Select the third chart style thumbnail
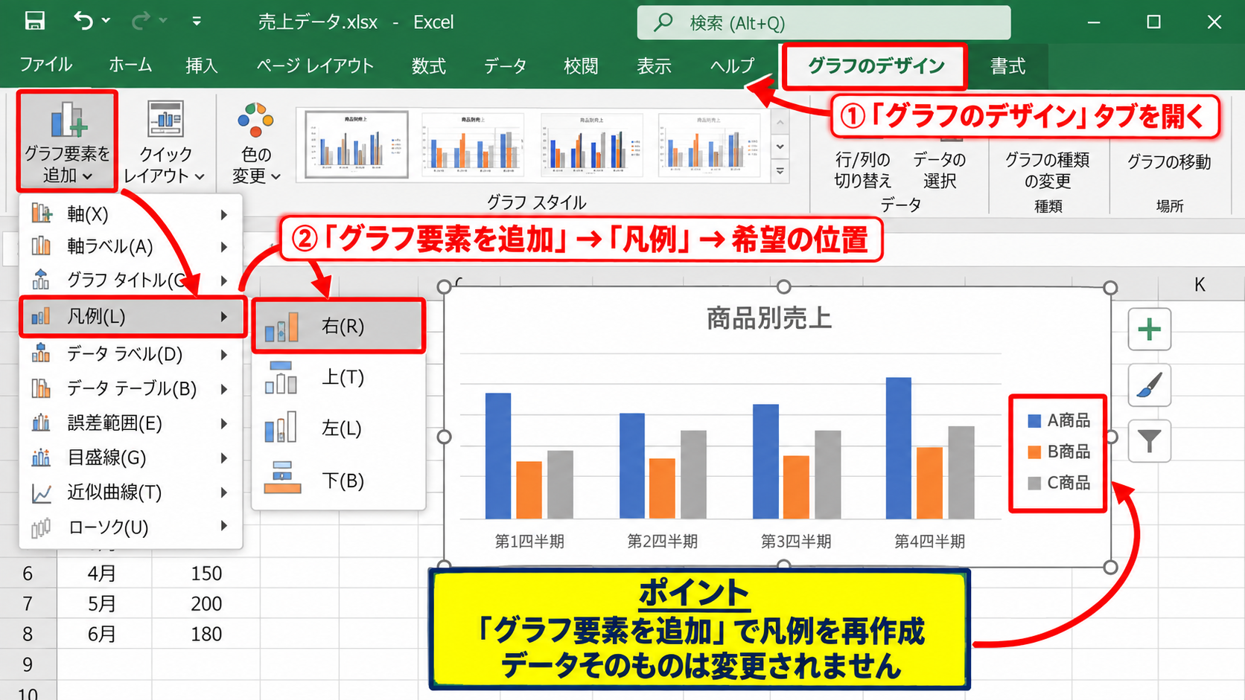1245x700 pixels. (x=591, y=144)
